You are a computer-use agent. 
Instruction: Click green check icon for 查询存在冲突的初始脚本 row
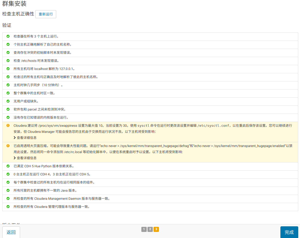[8, 52]
